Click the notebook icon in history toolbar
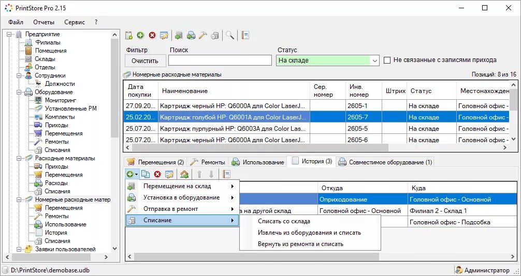The width and height of the screenshot is (521, 276). click(227, 174)
